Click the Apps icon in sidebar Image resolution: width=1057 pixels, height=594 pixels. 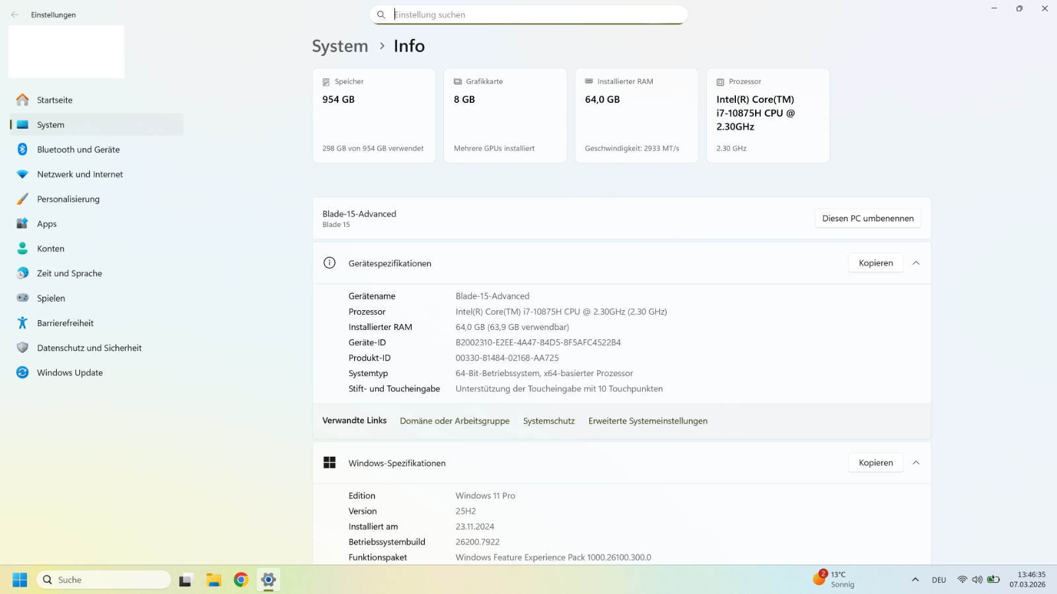(22, 224)
